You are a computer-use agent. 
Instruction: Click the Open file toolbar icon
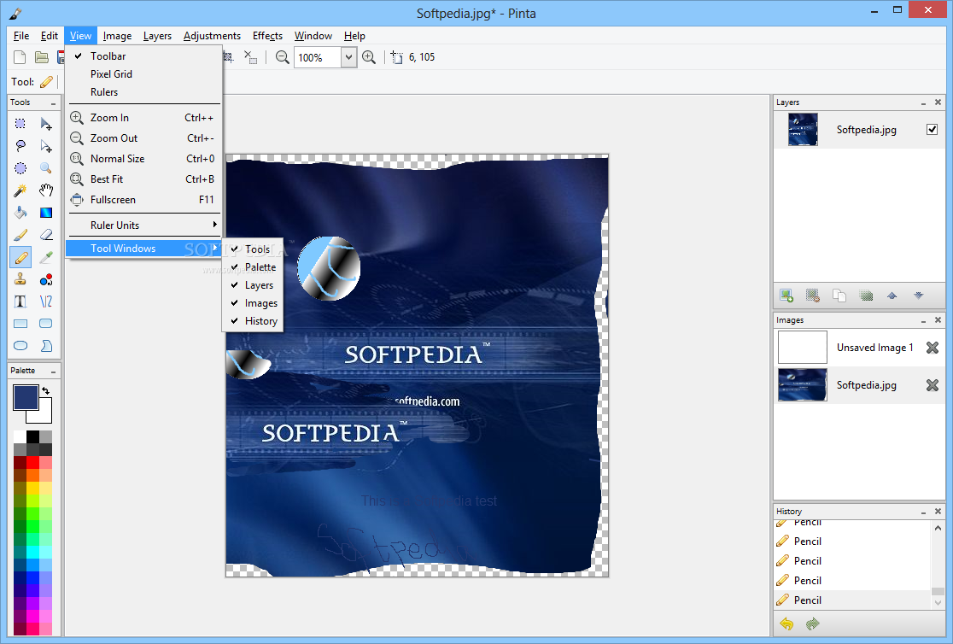click(x=41, y=57)
